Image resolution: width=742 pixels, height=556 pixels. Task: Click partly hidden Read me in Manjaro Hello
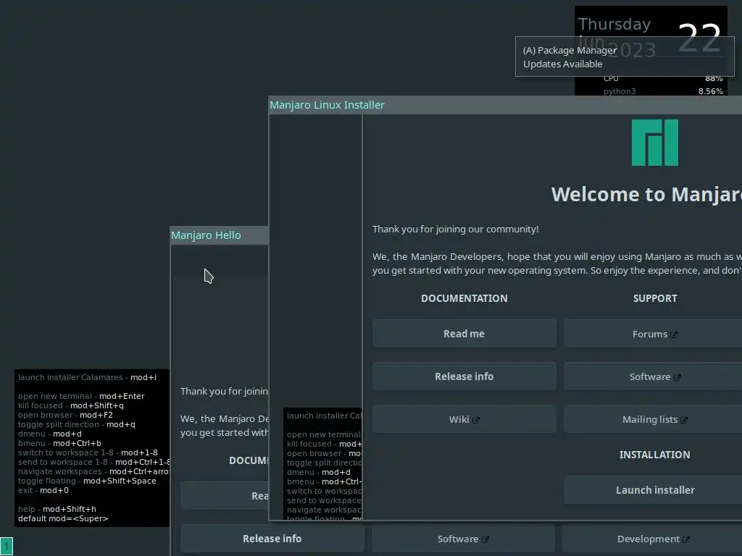225,495
